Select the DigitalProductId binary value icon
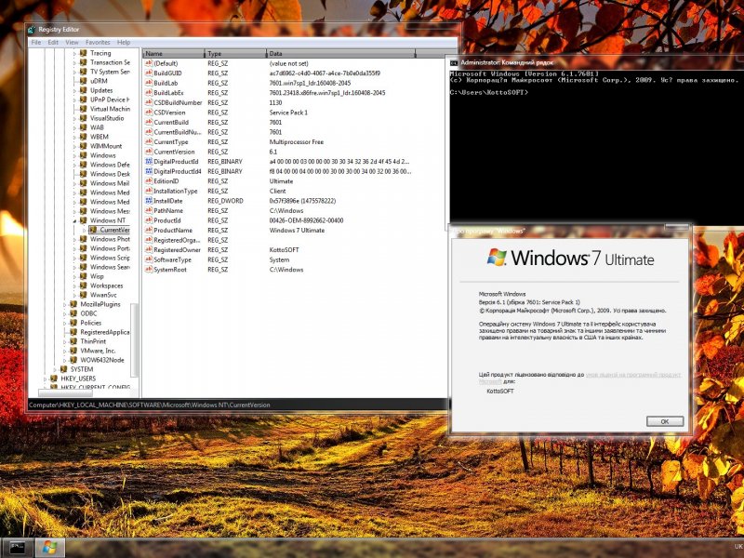The width and height of the screenshot is (744, 558). coord(149,161)
